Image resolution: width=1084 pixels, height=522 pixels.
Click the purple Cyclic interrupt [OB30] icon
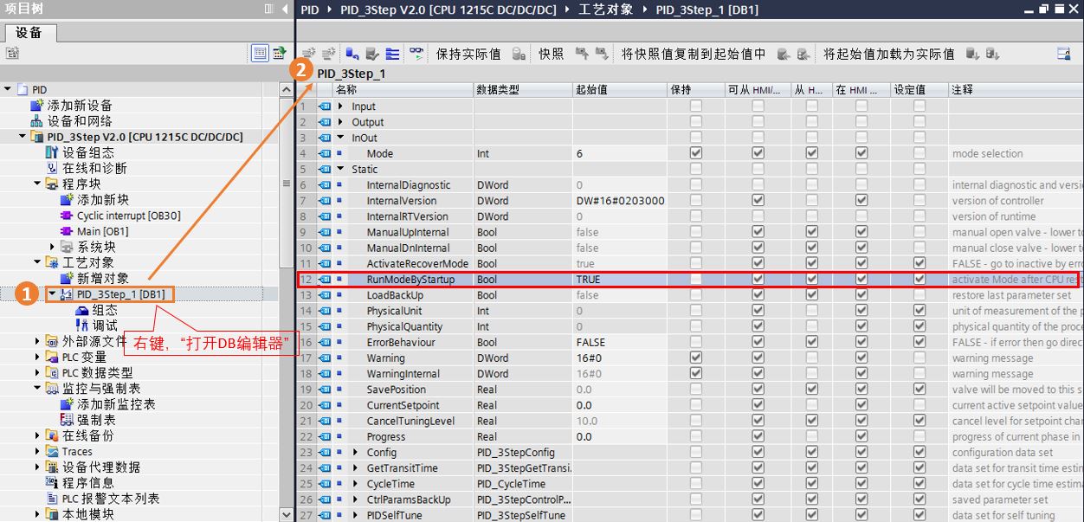pos(67,216)
